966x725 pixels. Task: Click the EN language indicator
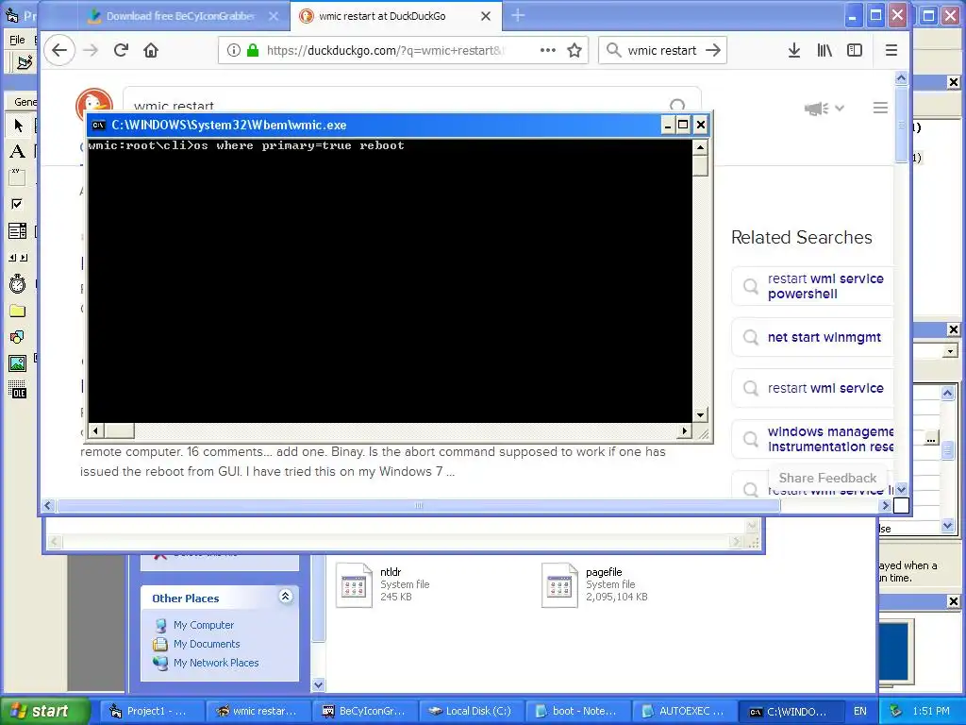coord(860,711)
